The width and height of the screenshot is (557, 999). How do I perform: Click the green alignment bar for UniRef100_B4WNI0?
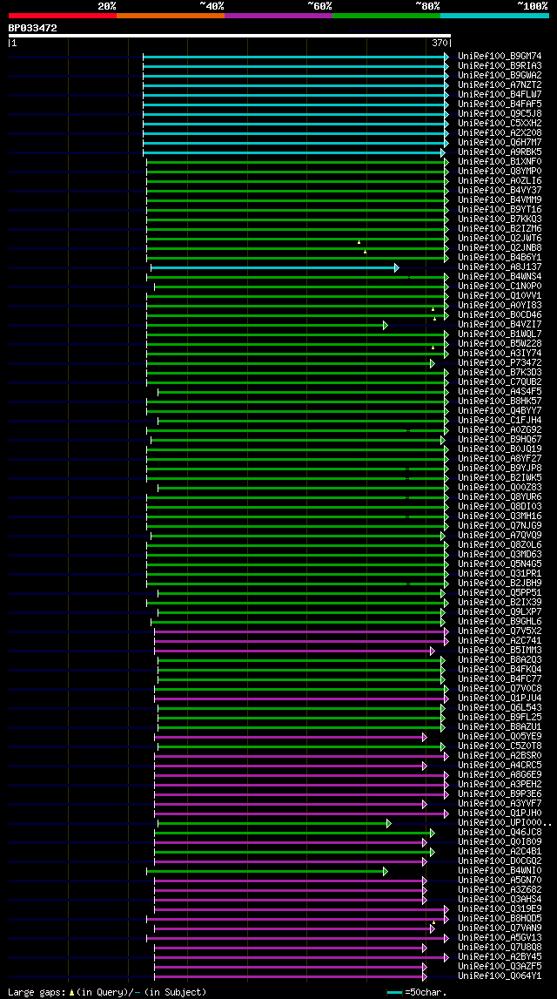(266, 871)
